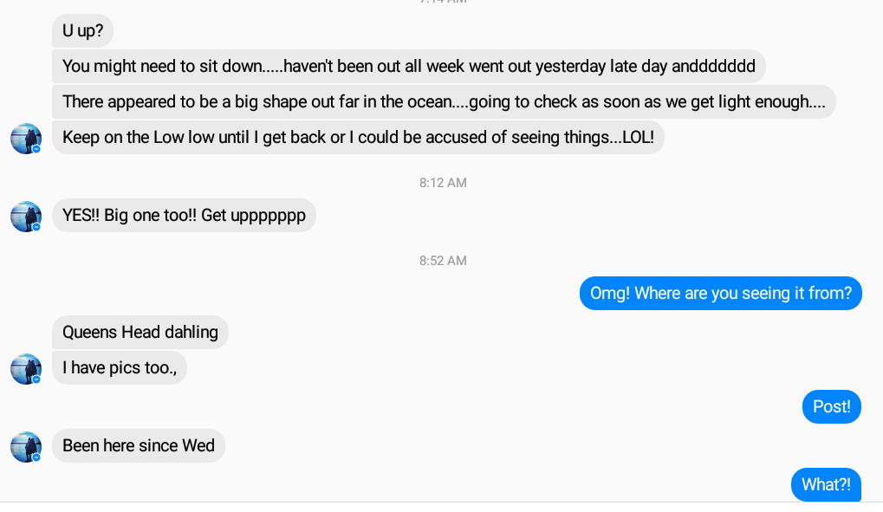The image size is (883, 512).
Task: Click profile picture beside 'I have pics too.,'
Action: click(26, 368)
